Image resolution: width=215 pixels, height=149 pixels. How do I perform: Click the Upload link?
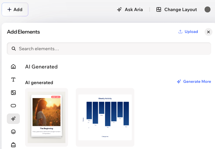pos(188,32)
